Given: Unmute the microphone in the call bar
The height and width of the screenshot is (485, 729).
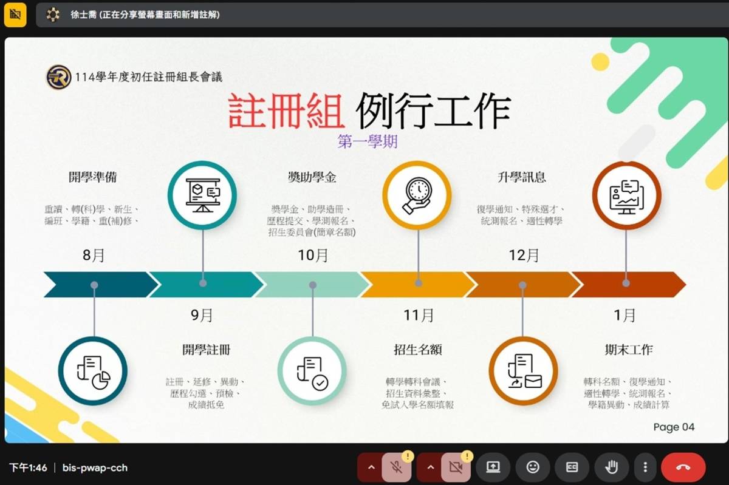Looking at the screenshot, I should click(x=396, y=467).
